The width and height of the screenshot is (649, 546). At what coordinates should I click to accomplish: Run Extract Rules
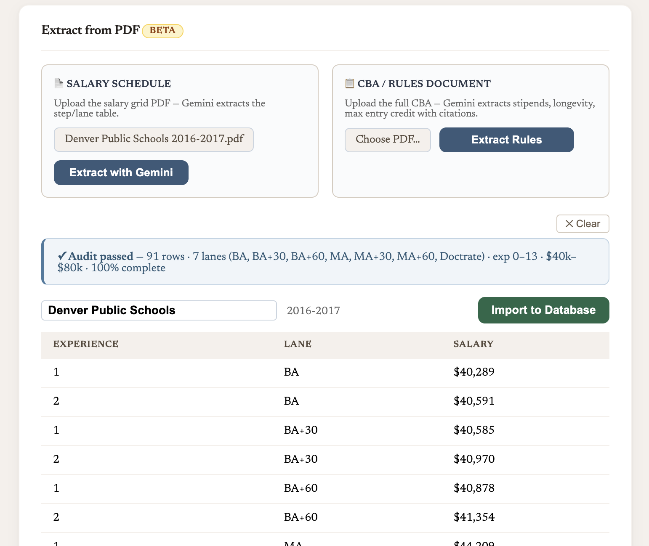point(506,140)
